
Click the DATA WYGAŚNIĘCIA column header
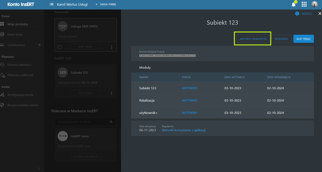point(279,77)
